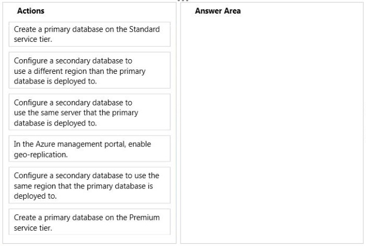
Task: Select 'Configure a secondary database to use a different region'
Action: (89, 70)
